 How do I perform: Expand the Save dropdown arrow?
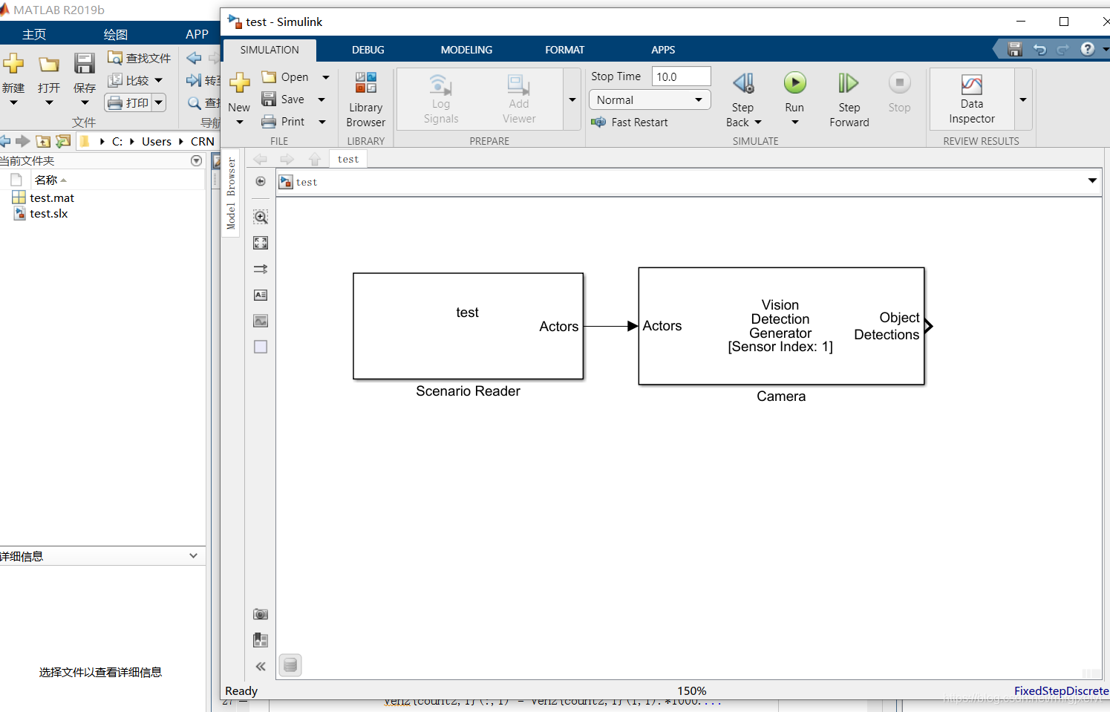321,99
